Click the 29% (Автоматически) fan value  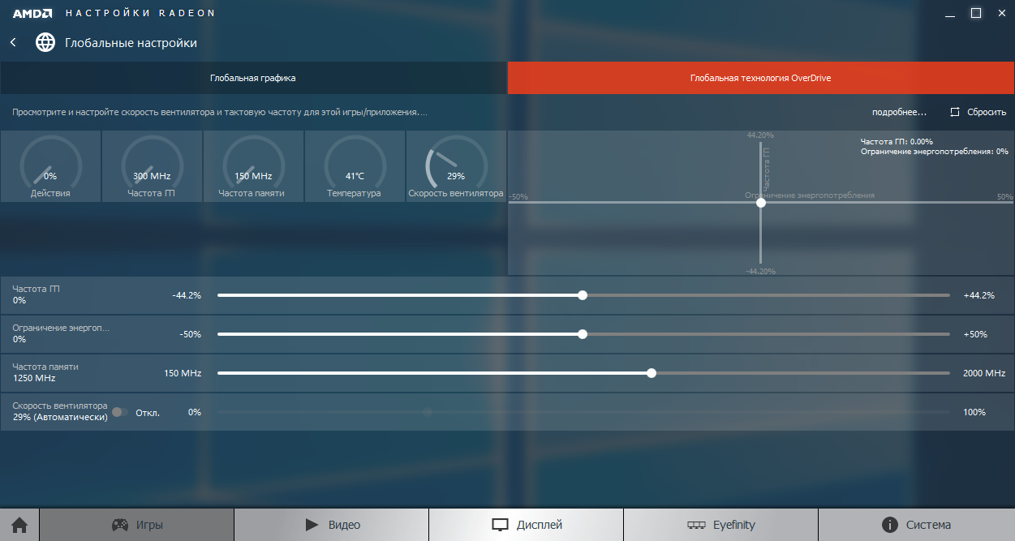60,417
